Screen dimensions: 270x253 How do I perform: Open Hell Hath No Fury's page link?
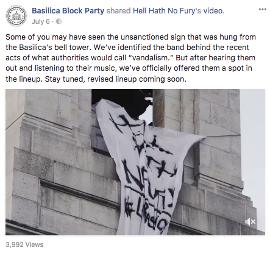[x=167, y=10]
